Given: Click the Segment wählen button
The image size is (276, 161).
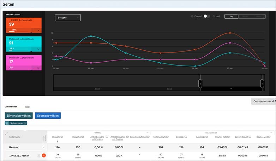Looking at the screenshot, I should click(x=48, y=116).
